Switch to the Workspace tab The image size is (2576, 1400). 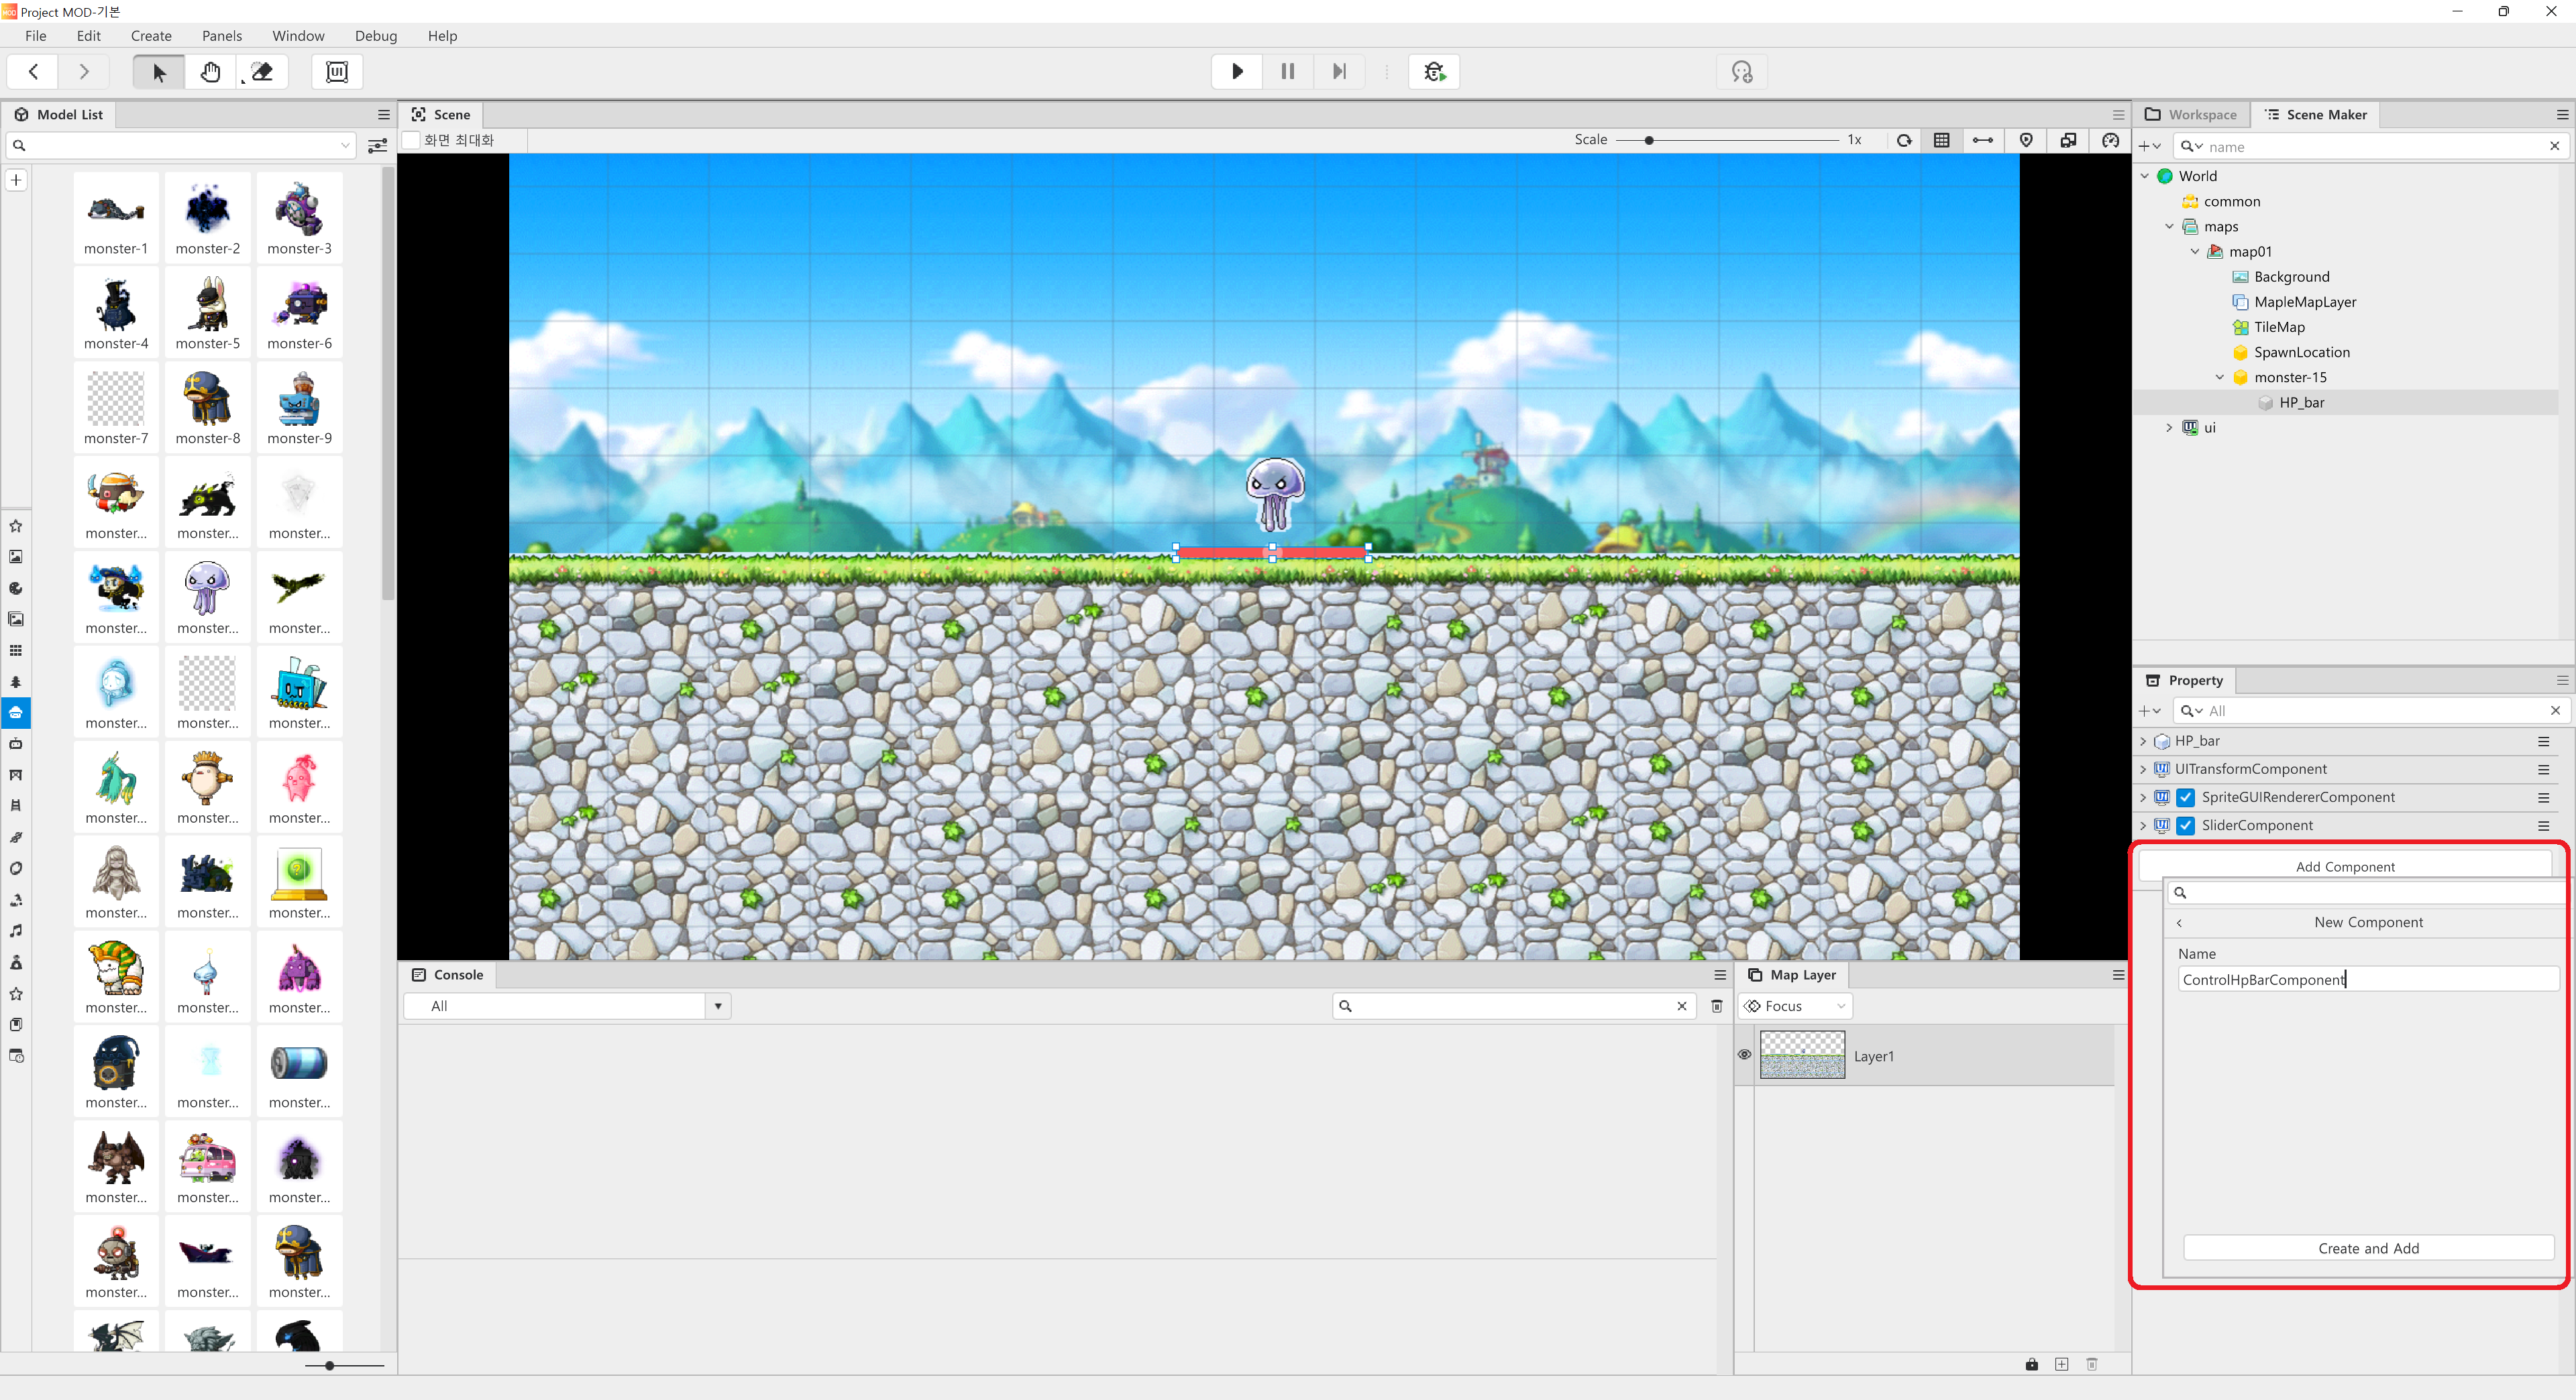pyautogui.click(x=2191, y=115)
